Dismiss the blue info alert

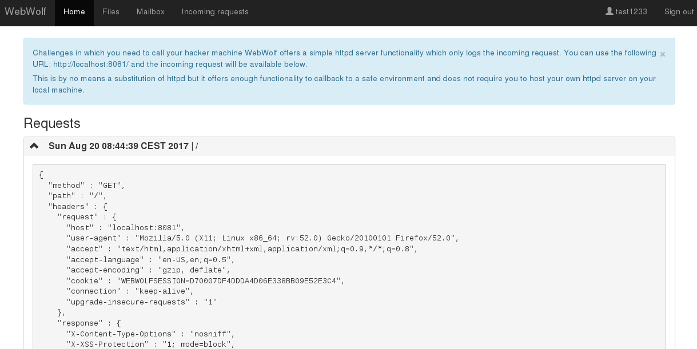[x=663, y=54]
